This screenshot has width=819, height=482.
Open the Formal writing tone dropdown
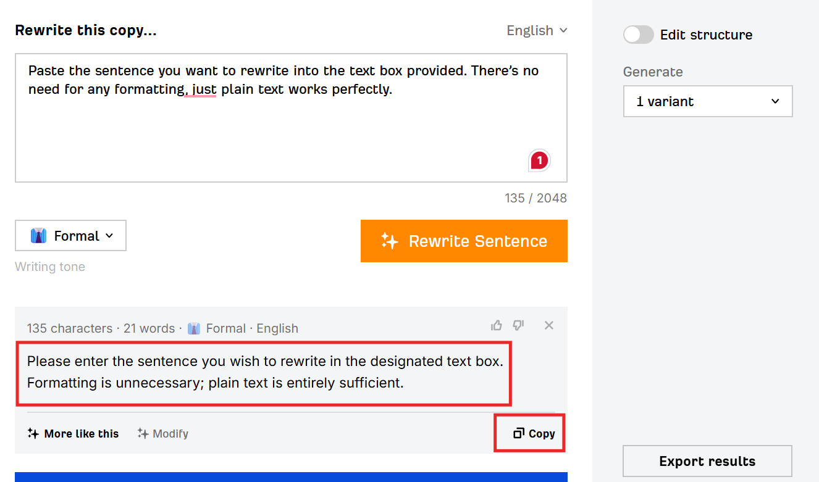(x=70, y=235)
